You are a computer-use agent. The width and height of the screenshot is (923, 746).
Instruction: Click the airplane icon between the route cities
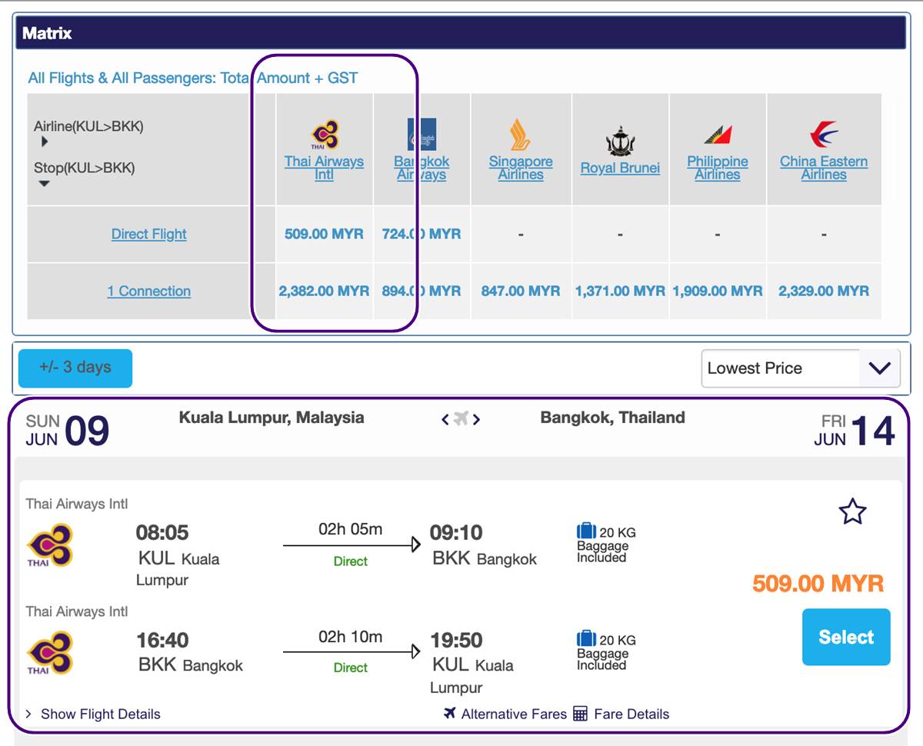(x=461, y=419)
